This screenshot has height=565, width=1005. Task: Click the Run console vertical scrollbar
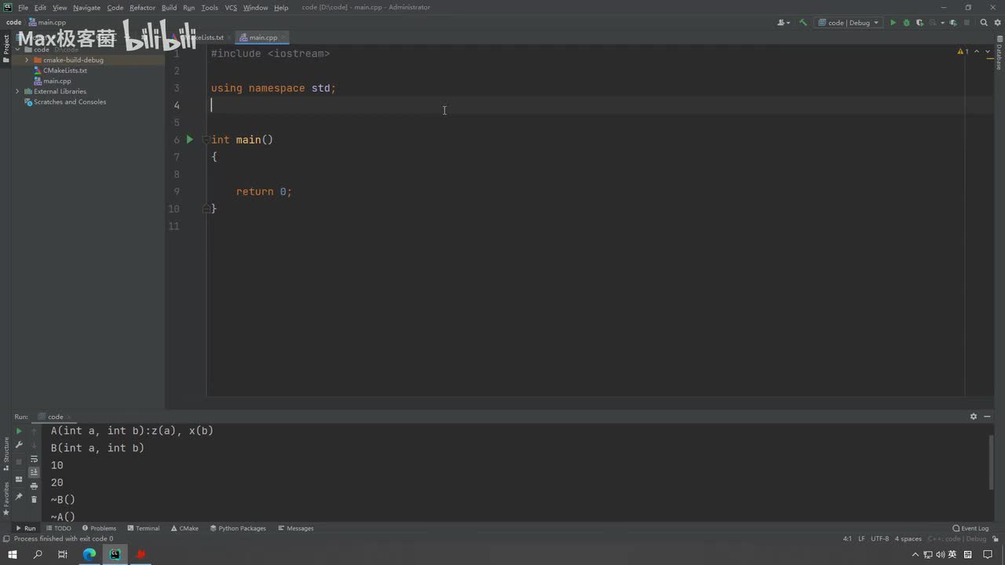coord(991,463)
